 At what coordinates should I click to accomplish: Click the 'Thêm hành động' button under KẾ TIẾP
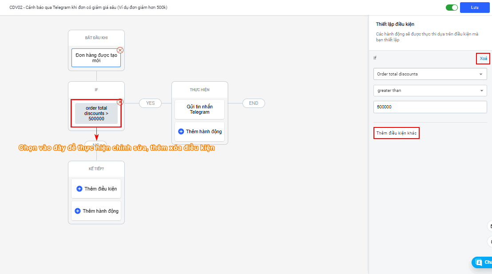click(x=96, y=211)
